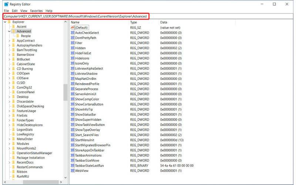Click the tree horizontal scroll left arrow
The width and height of the screenshot is (296, 185).
click(5, 182)
